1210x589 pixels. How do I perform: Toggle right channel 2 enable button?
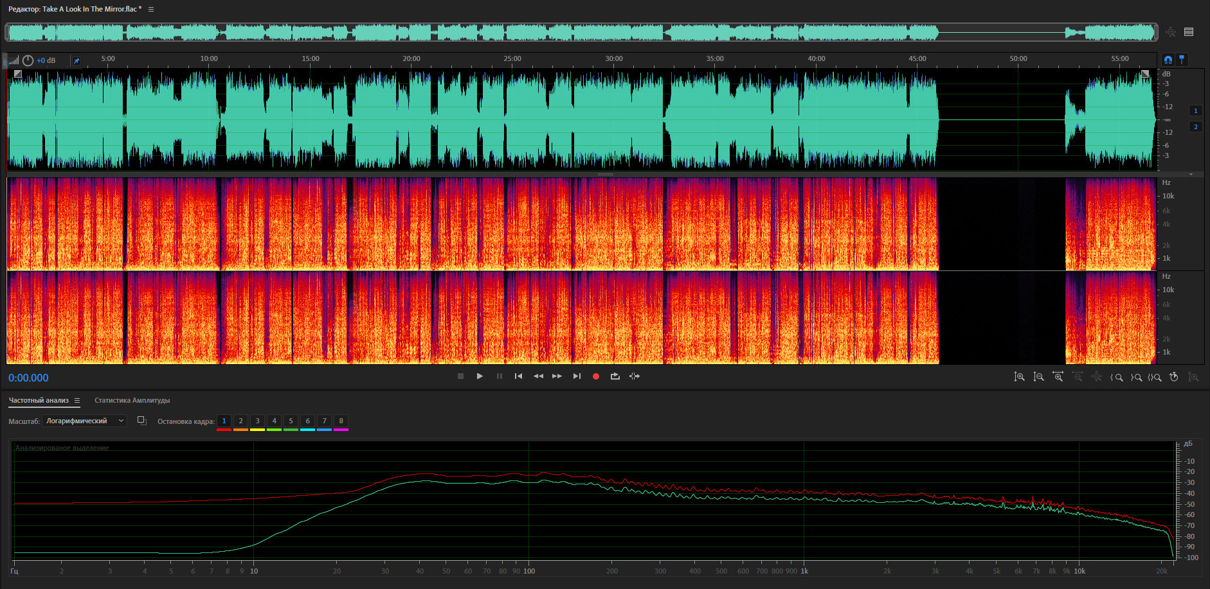(x=1195, y=127)
